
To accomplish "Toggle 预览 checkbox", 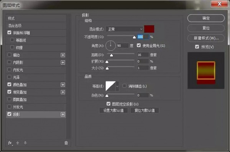I will [197, 47].
